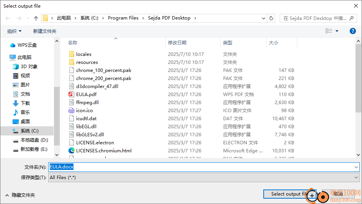Select LICENSES.chromium.html Edge icon
The width and height of the screenshot is (362, 204).
point(71,151)
